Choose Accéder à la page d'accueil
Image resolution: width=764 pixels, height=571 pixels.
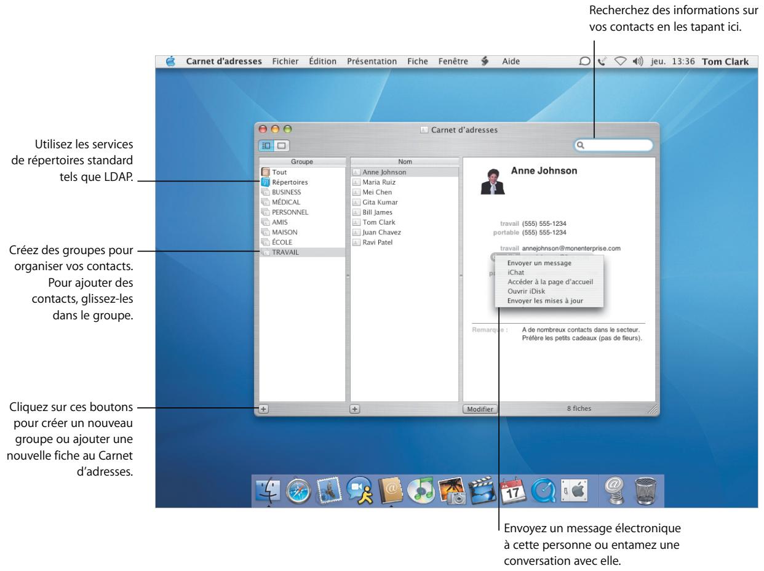(549, 281)
